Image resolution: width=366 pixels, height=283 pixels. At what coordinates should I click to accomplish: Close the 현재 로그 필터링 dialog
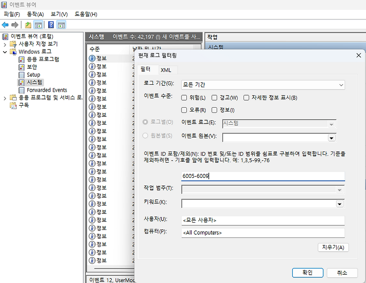359,56
